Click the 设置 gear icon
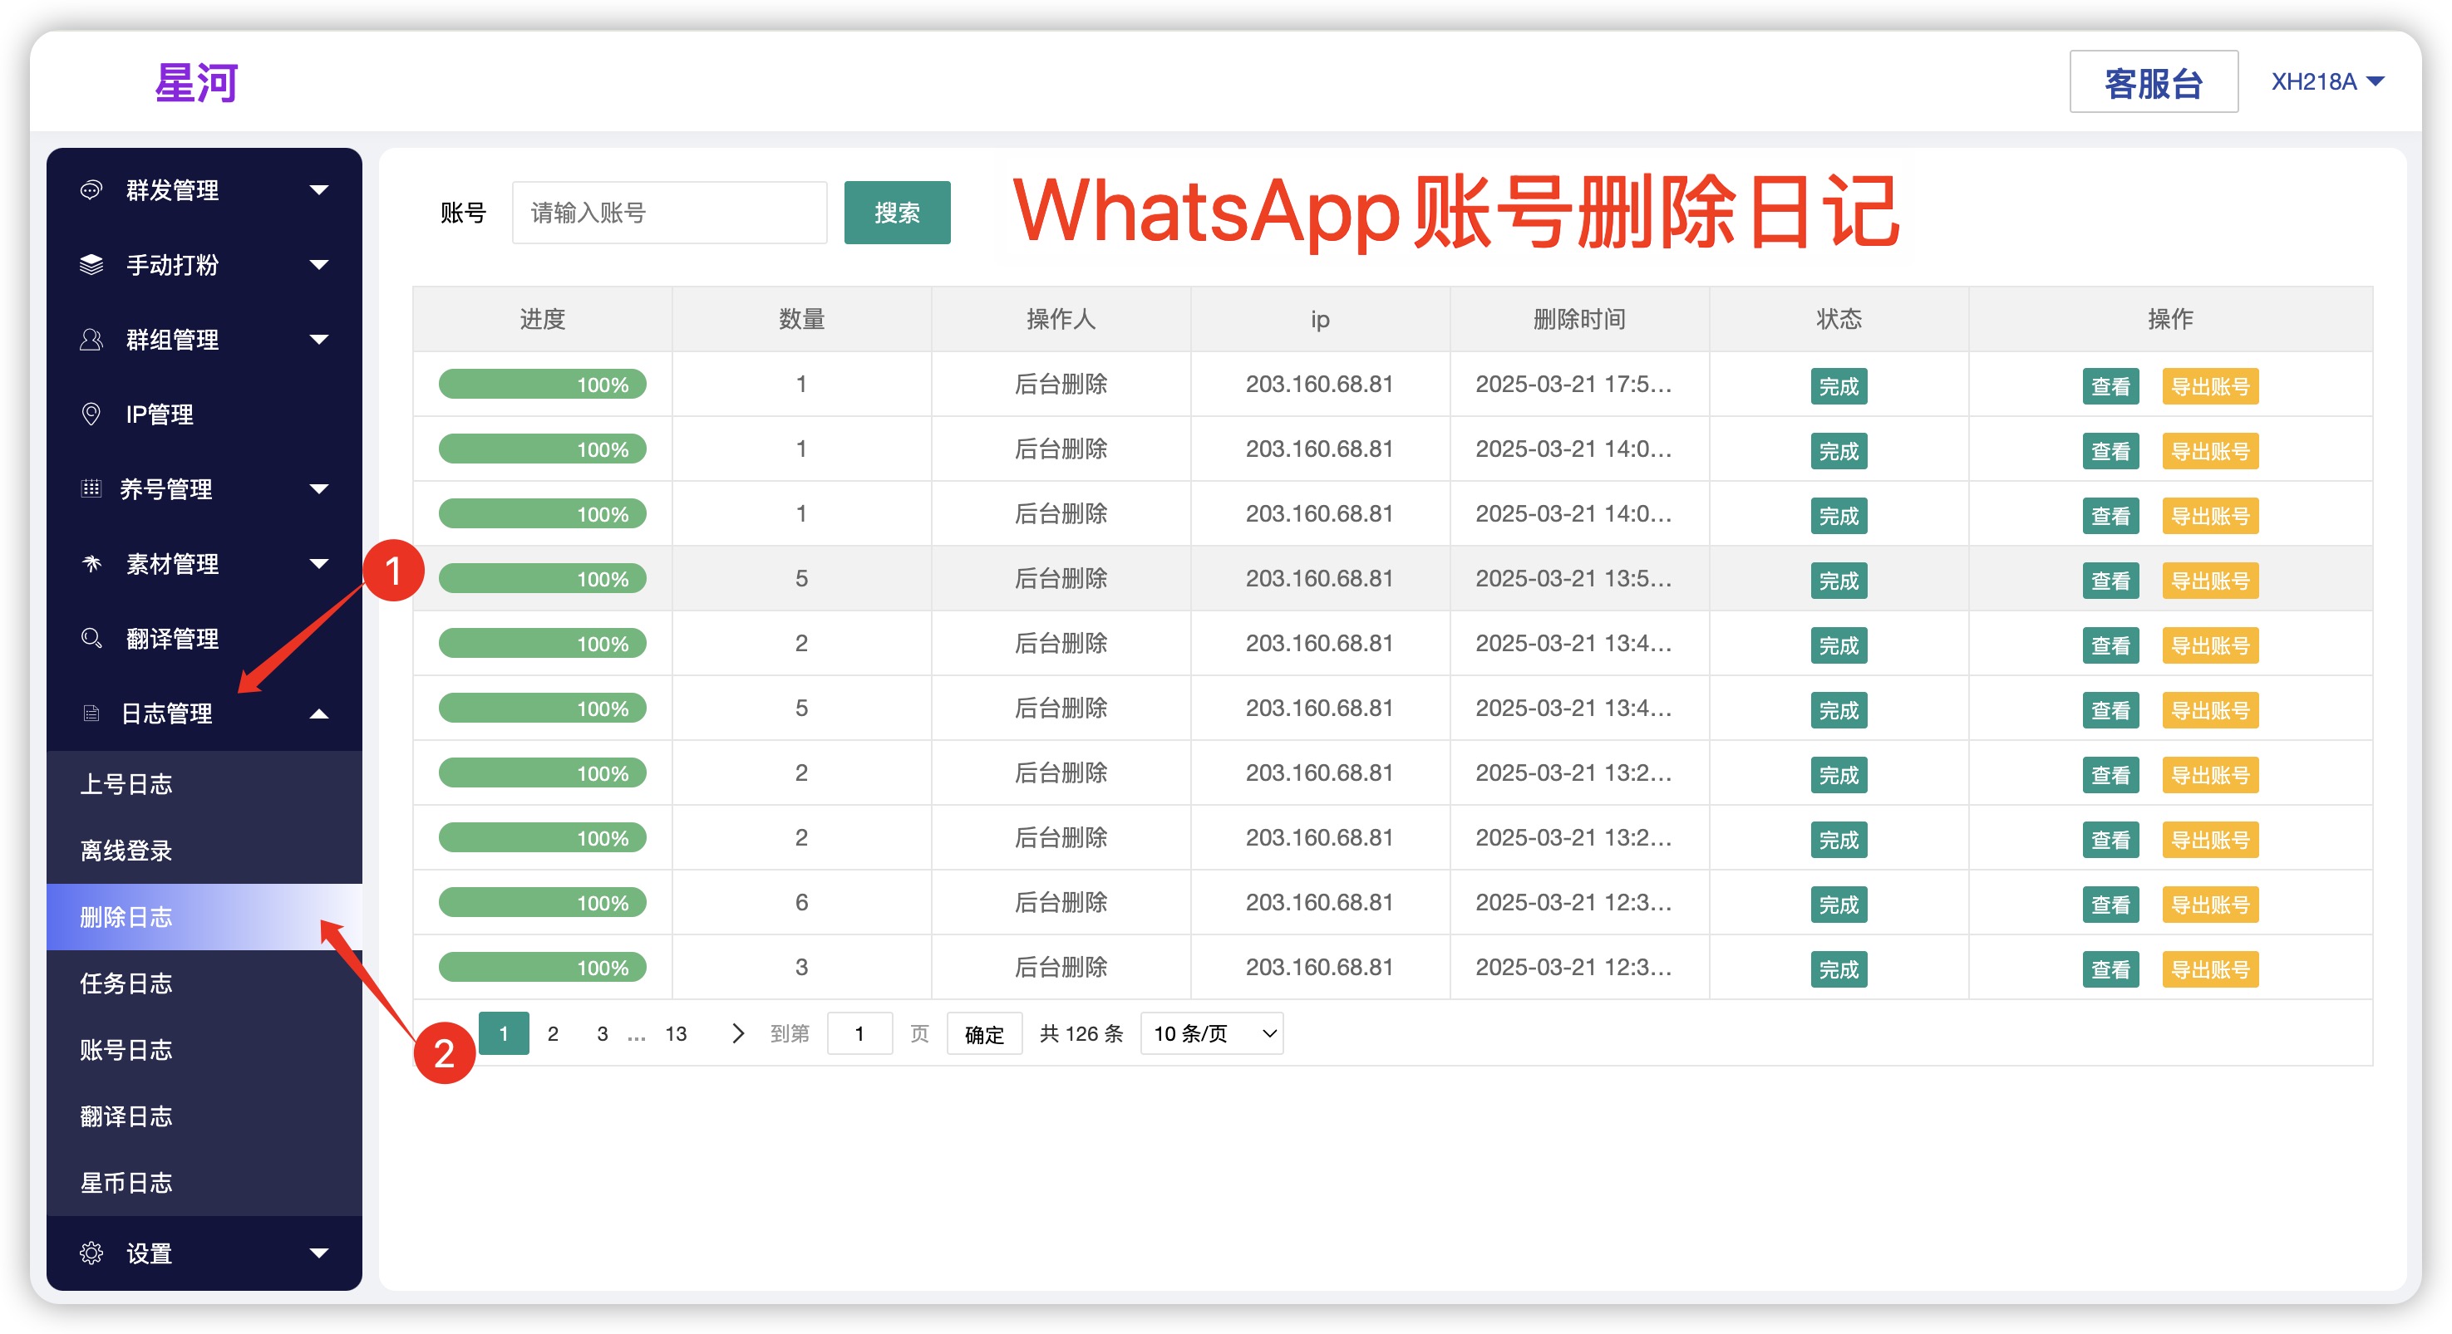The width and height of the screenshot is (2452, 1334). point(91,1253)
